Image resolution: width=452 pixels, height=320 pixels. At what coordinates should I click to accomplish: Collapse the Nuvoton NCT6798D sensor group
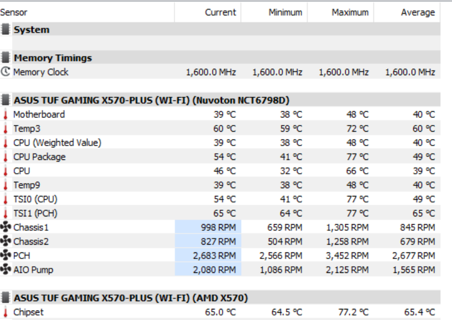(220, 100)
